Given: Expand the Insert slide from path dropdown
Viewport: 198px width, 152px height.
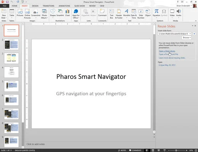Looking at the screenshot, I should coord(190,34).
